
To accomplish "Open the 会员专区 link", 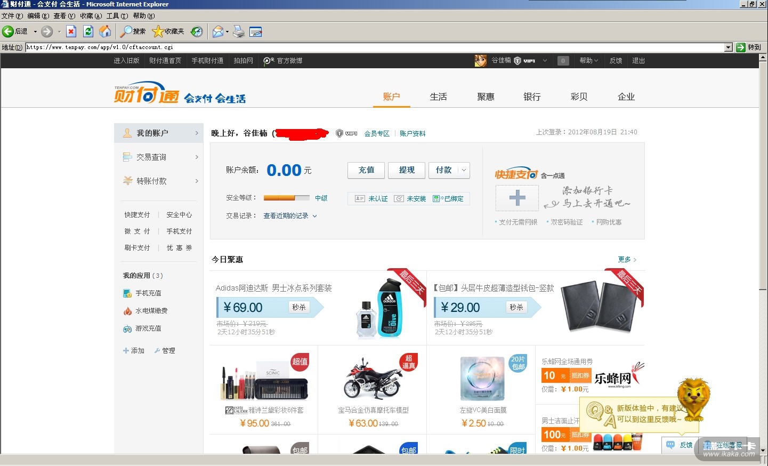I will click(377, 134).
